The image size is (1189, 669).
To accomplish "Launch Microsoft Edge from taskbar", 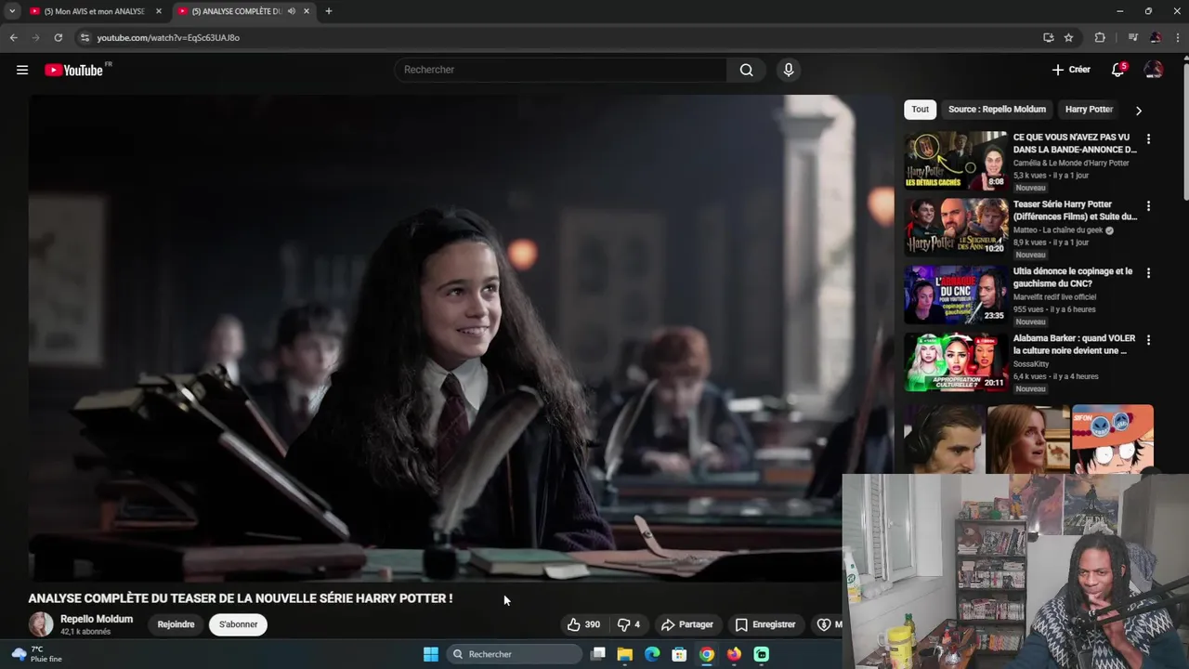I will click(x=652, y=654).
